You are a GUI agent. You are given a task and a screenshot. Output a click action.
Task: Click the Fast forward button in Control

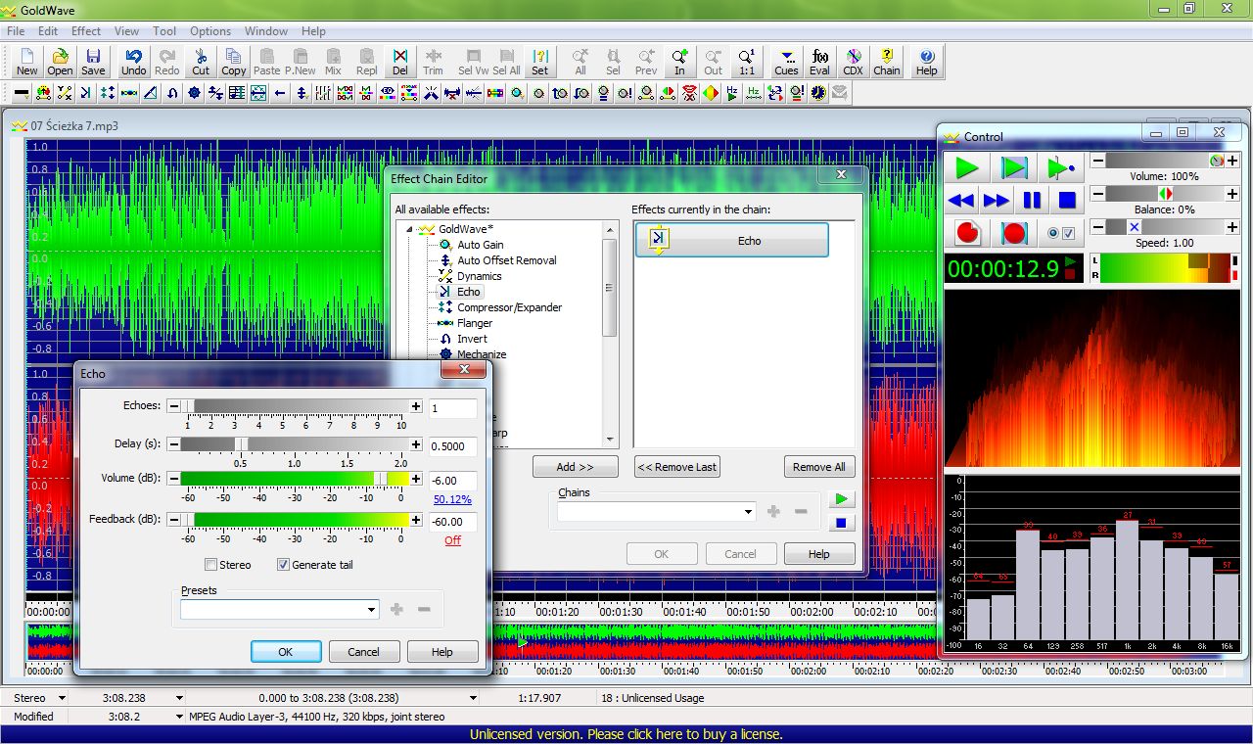[997, 200]
